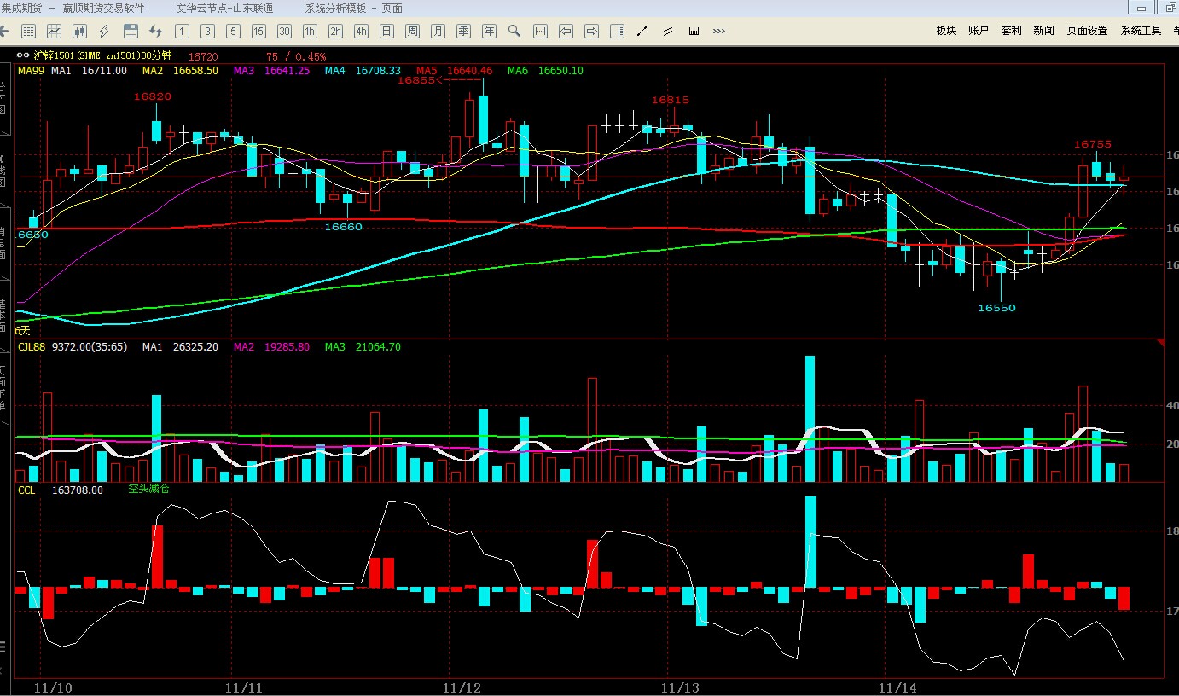Viewport: 1179px width, 696px height.
Task: Open the 板块 menu
Action: (x=946, y=31)
